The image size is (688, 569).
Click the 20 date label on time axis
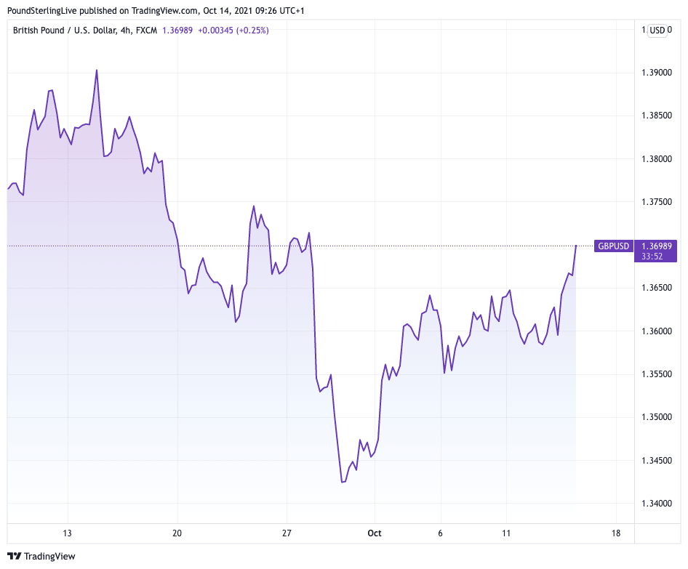177,533
